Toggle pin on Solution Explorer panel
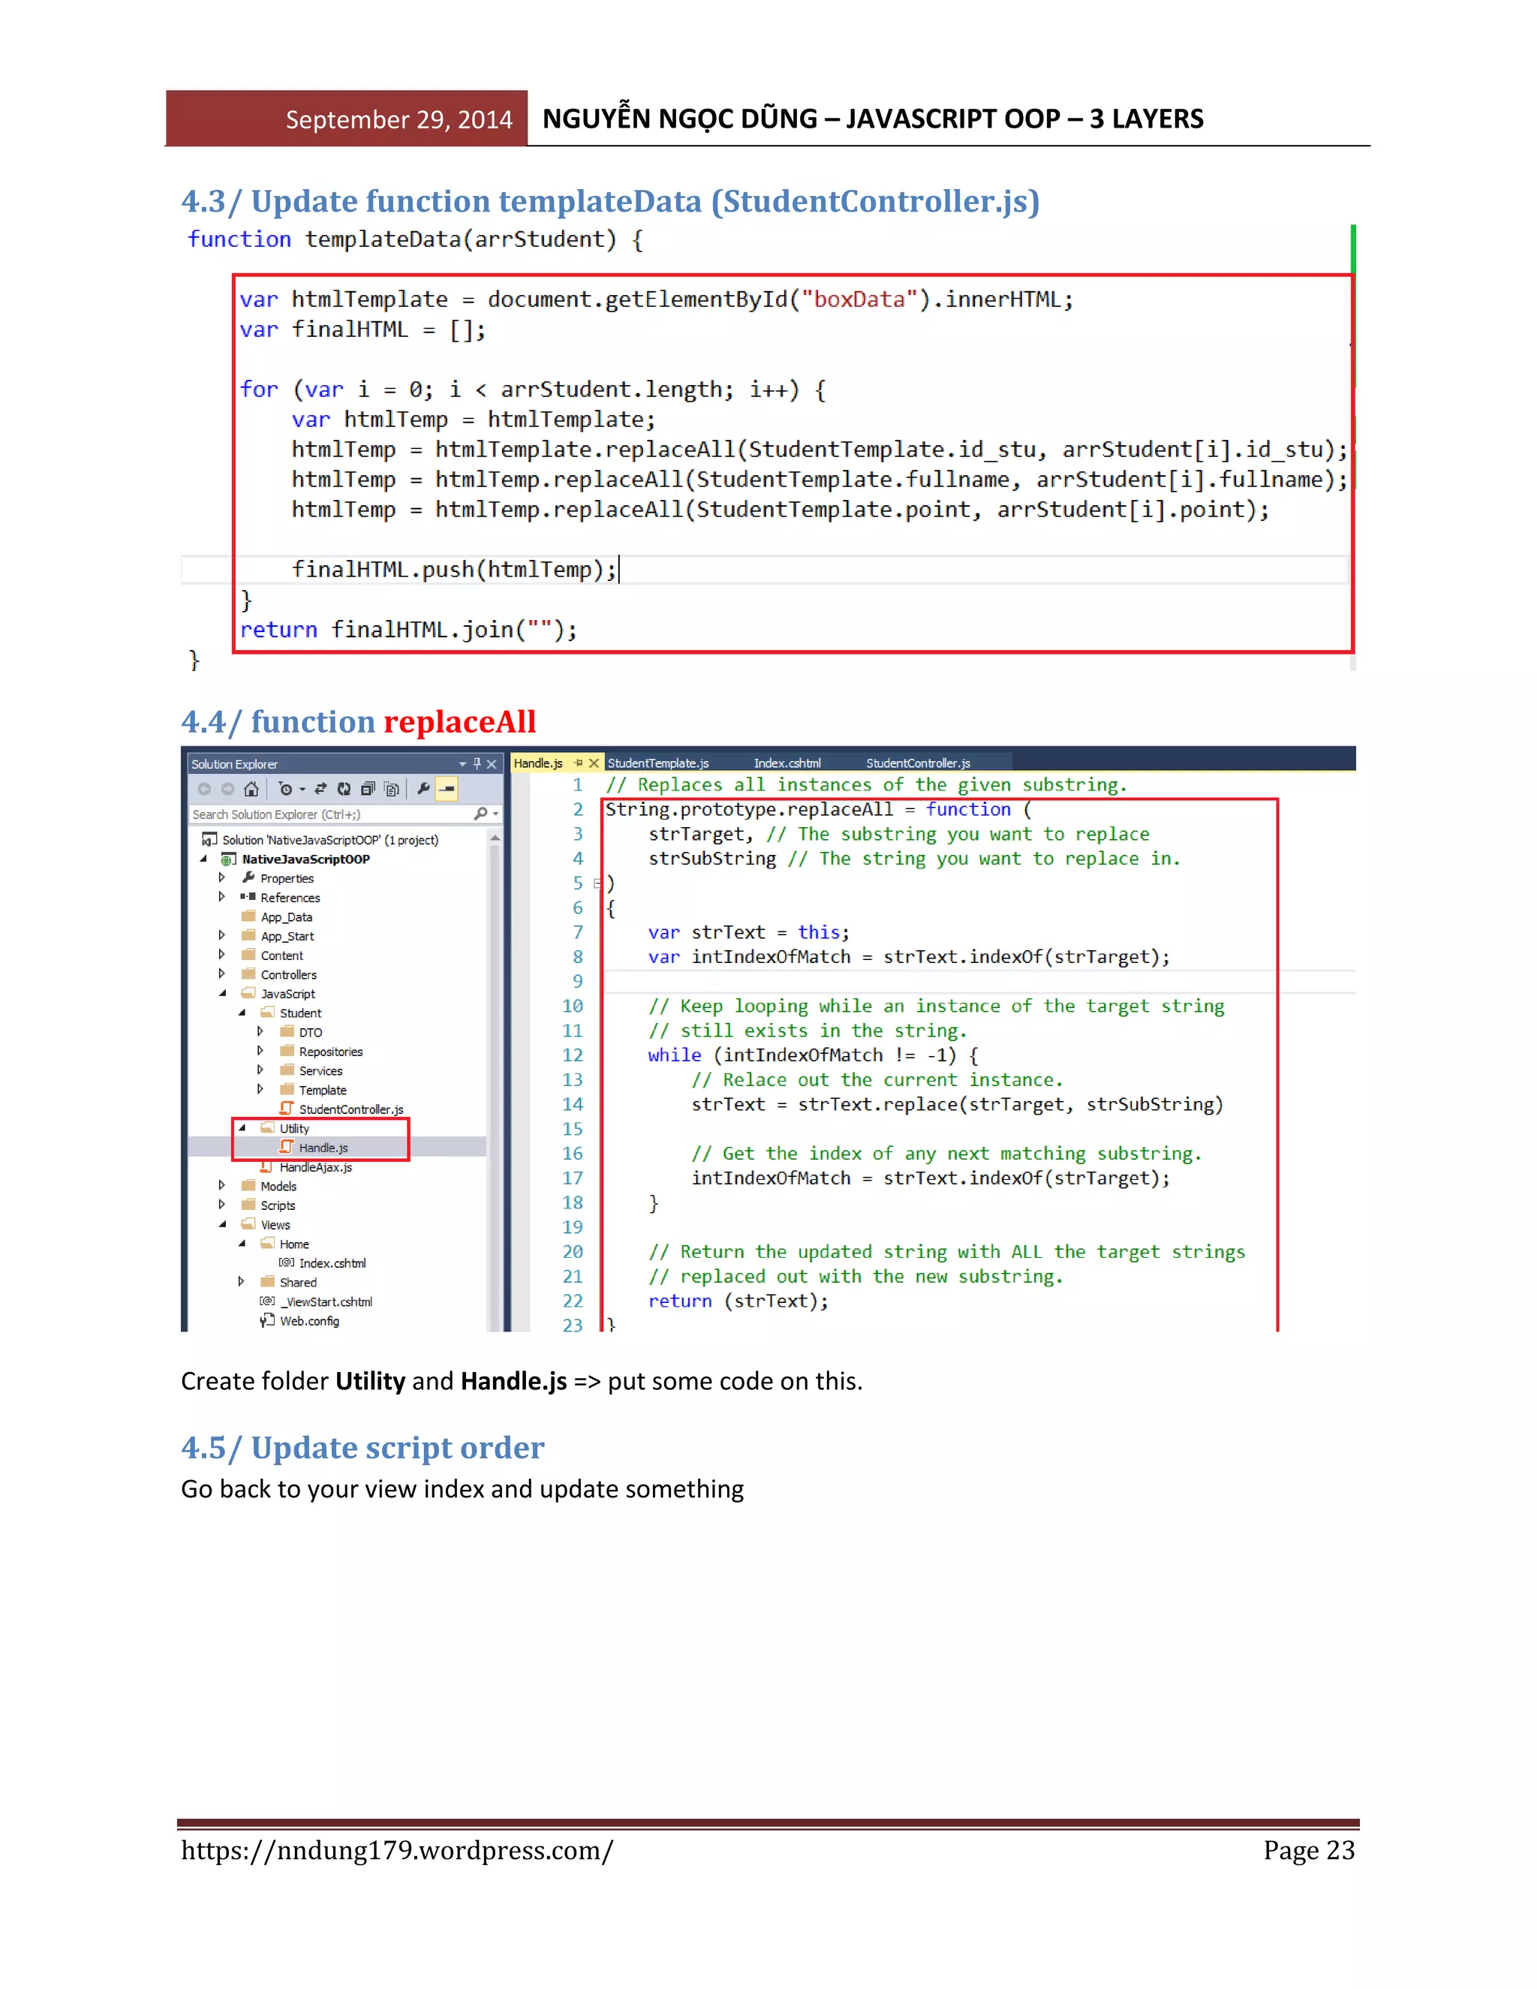The height and width of the screenshot is (1989, 1537). pos(477,764)
